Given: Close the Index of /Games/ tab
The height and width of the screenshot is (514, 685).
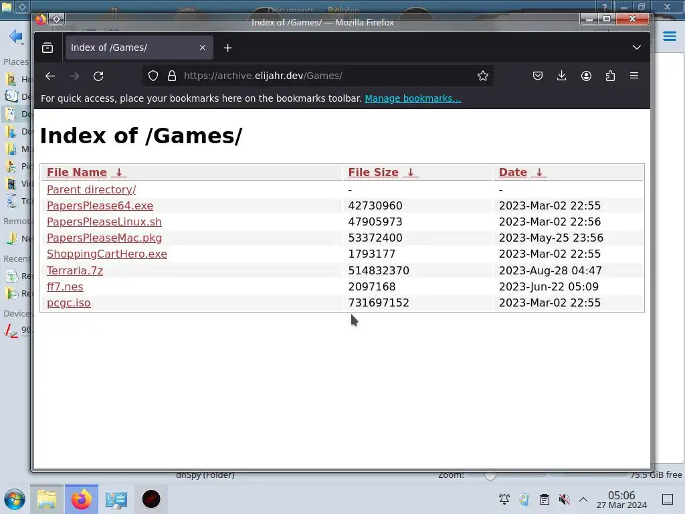Looking at the screenshot, I should pyautogui.click(x=203, y=48).
